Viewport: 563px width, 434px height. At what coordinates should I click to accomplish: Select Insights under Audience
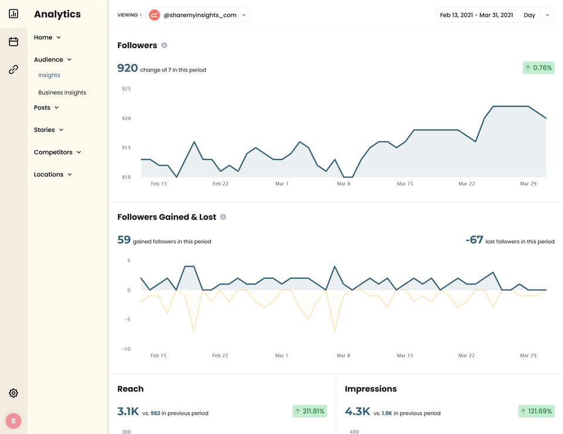[49, 75]
